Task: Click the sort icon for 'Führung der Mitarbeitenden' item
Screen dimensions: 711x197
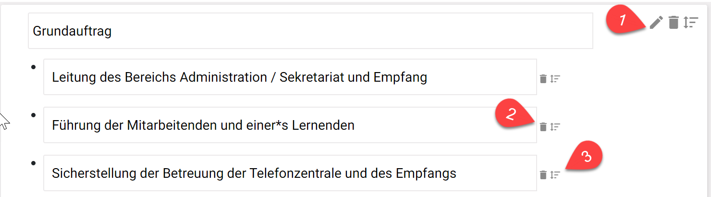Action: click(x=555, y=127)
